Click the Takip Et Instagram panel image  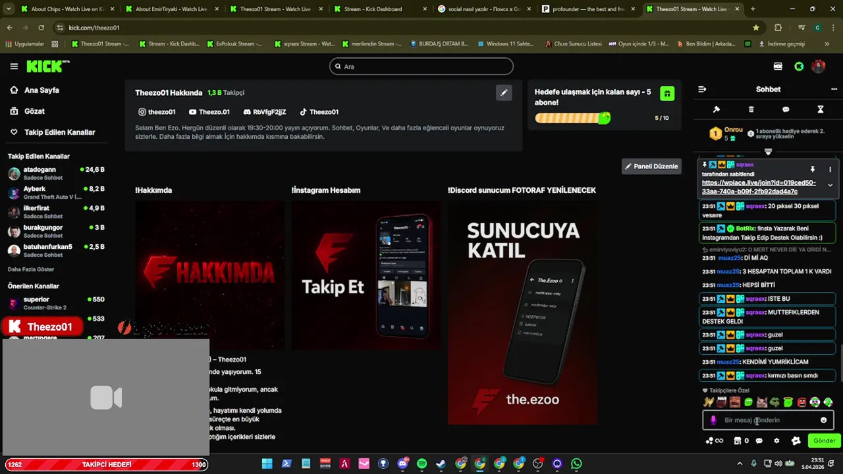pyautogui.click(x=366, y=275)
